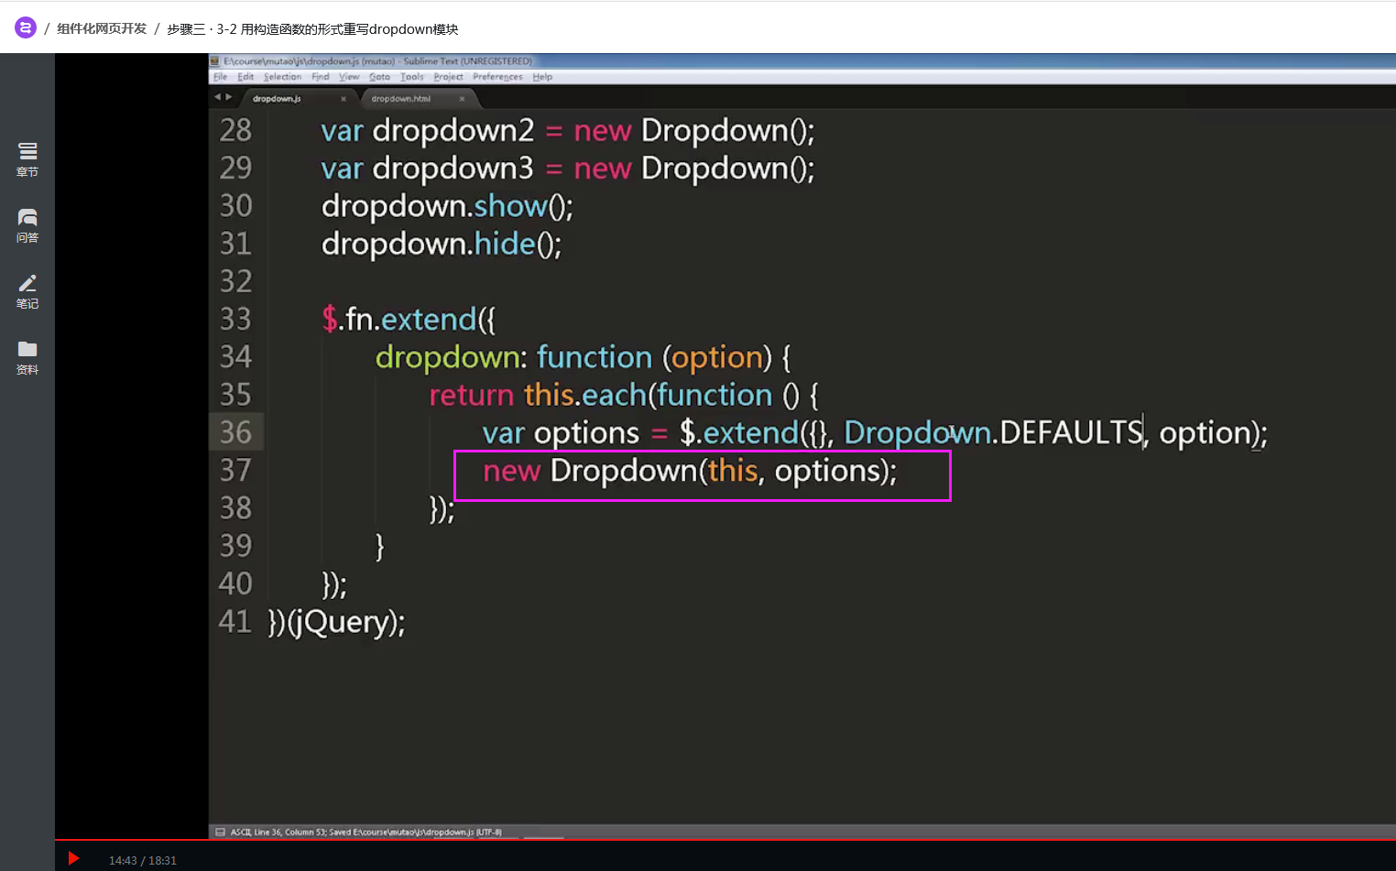Click the next-tab right arrow
Screen dimensions: 1396x871
pos(229,97)
